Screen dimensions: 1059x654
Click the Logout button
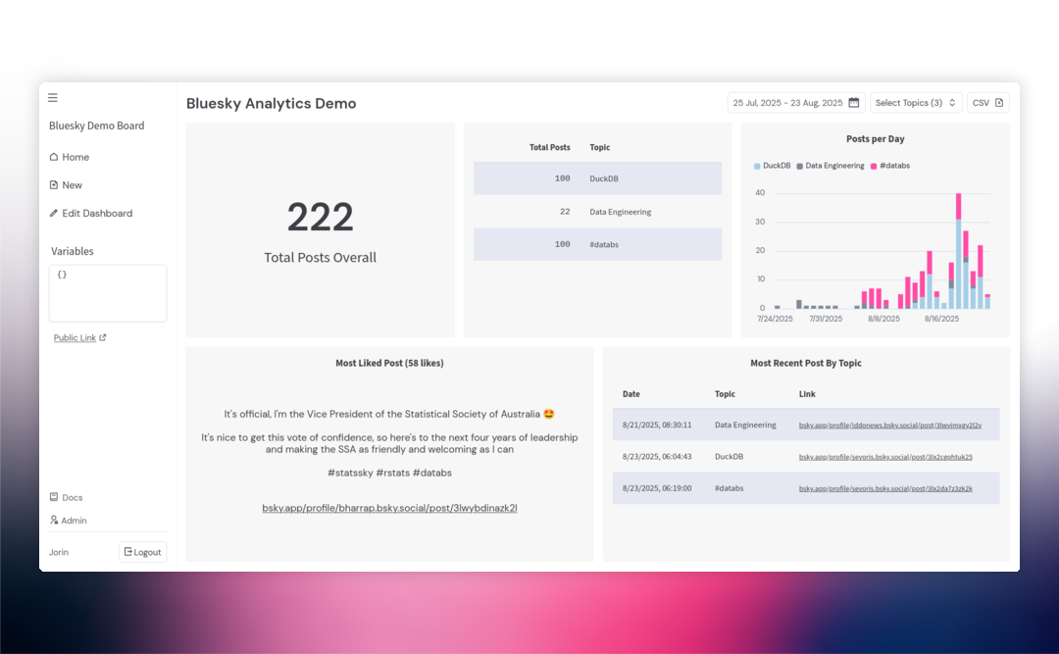pos(142,551)
